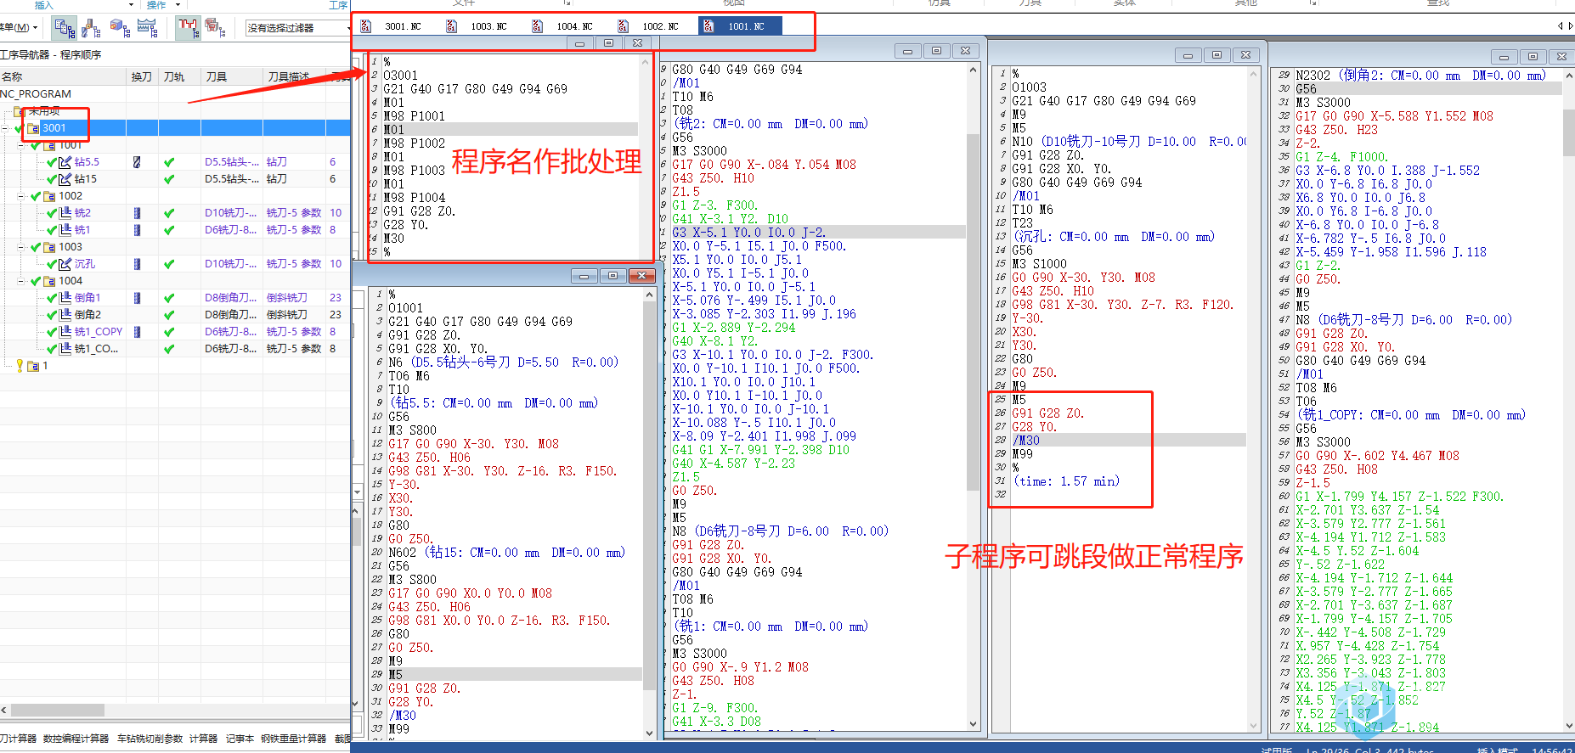
Task: Select the Program Order View icon
Action: (x=65, y=28)
